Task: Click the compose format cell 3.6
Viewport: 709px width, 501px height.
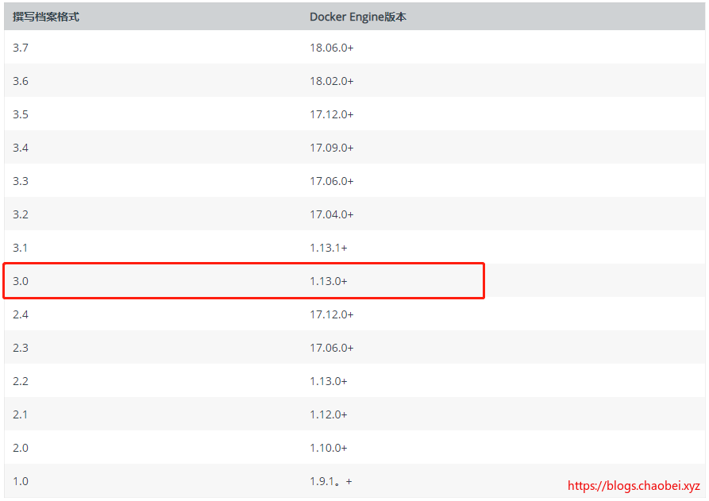Action: pyautogui.click(x=21, y=81)
